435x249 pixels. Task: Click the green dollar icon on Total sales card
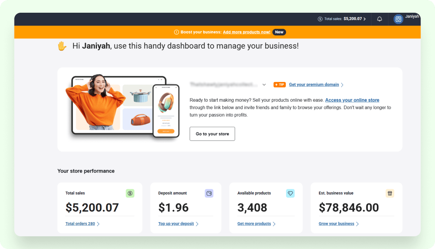[130, 193]
